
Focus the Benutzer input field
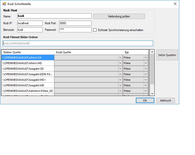click(x=30, y=30)
